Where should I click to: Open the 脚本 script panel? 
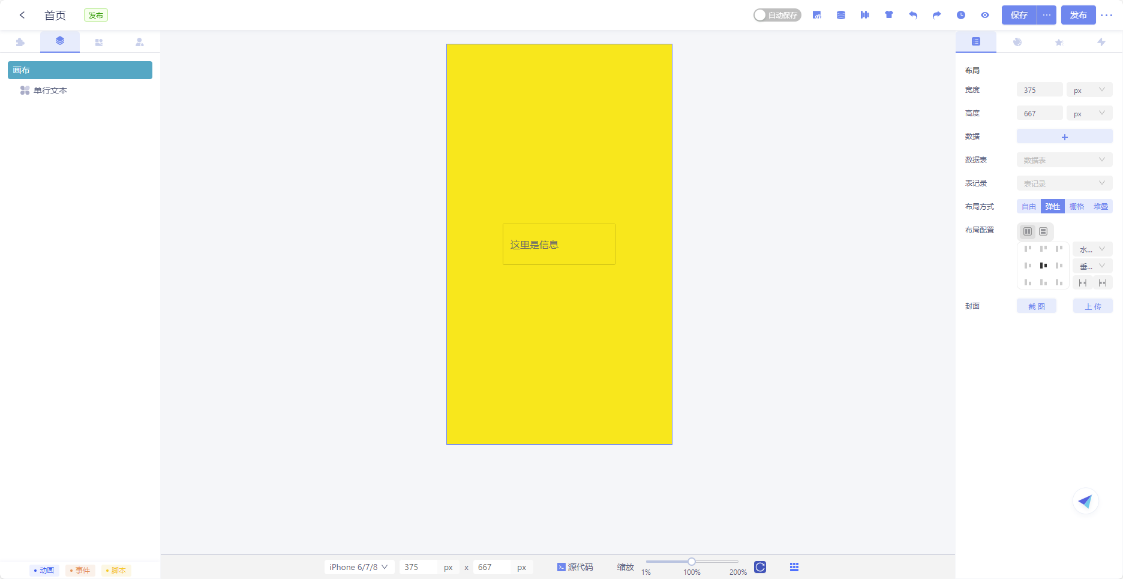tap(116, 571)
